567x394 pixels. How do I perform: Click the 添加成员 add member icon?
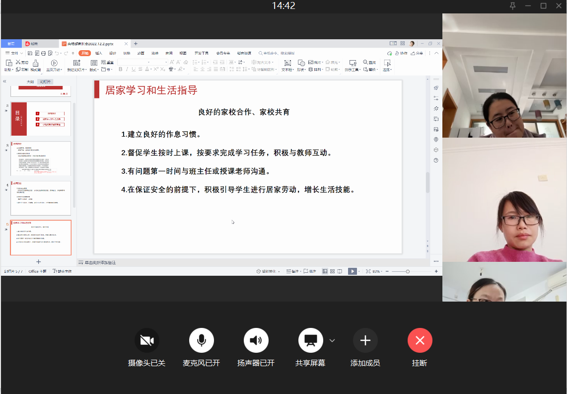pyautogui.click(x=365, y=340)
